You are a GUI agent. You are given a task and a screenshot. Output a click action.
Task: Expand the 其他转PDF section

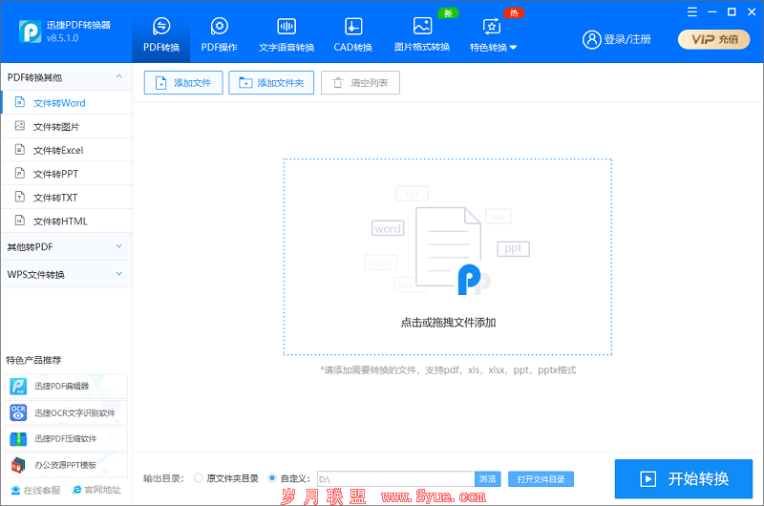(x=67, y=247)
